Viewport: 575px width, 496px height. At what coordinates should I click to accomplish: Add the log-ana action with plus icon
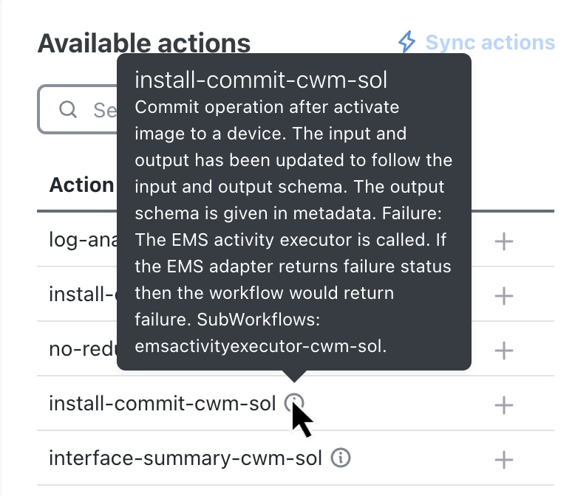click(x=504, y=241)
